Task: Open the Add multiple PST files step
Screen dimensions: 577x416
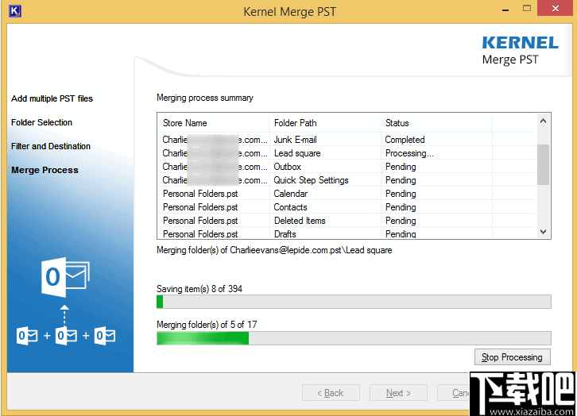Action: pos(52,98)
